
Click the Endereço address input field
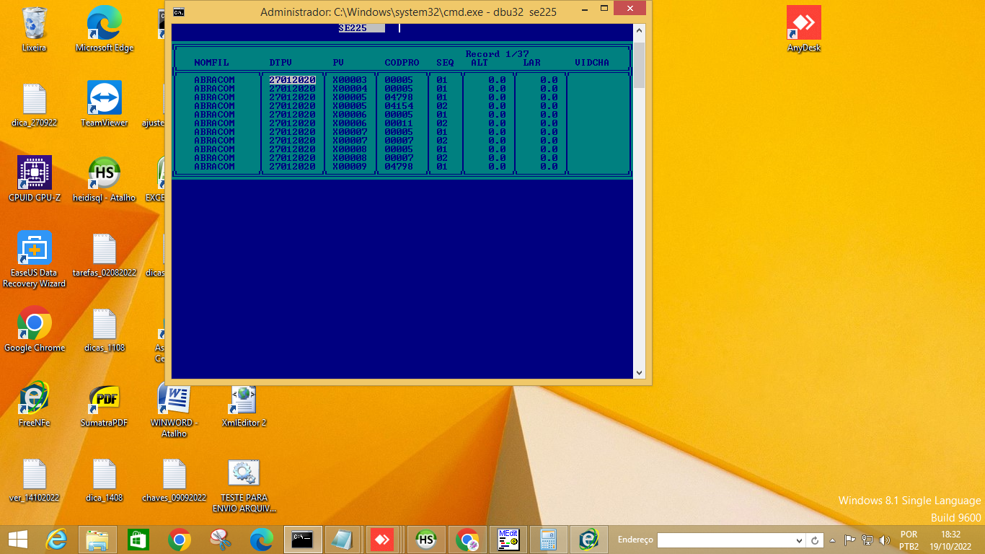pos(725,540)
